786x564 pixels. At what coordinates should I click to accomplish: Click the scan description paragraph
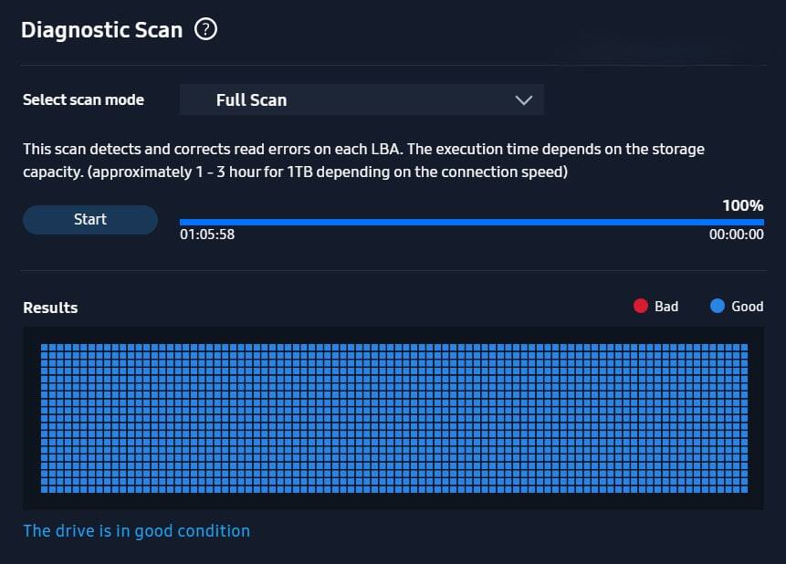point(363,161)
